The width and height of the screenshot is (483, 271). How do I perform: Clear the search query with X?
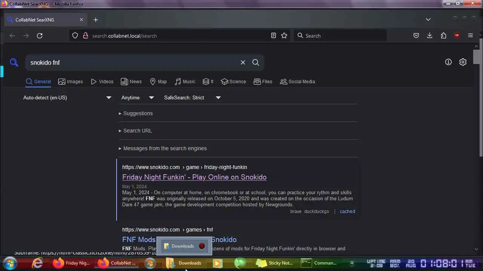point(243,62)
